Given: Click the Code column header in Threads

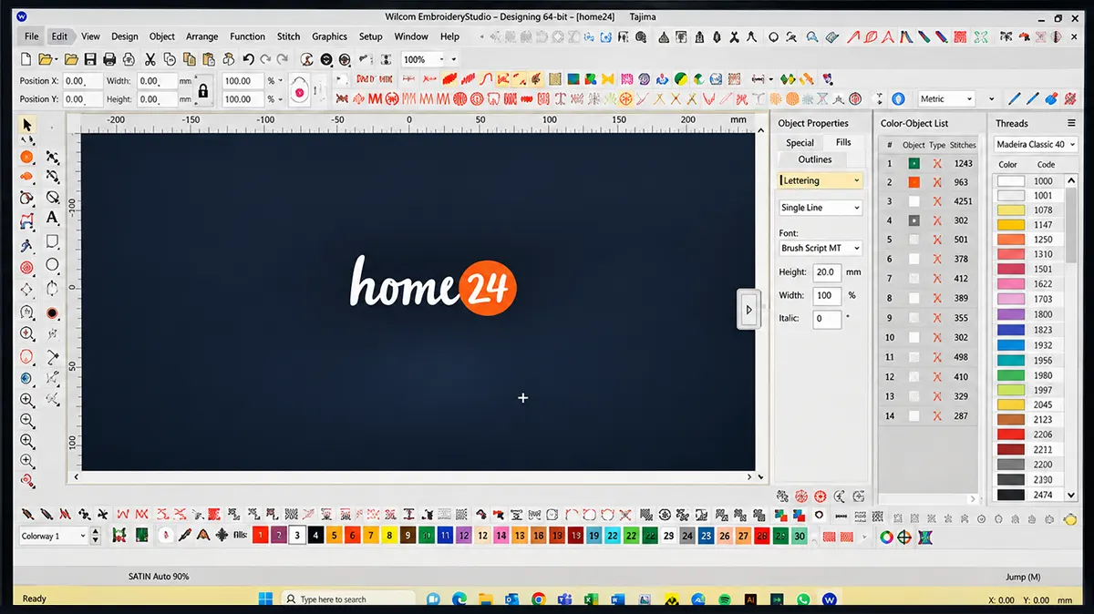Looking at the screenshot, I should click(x=1046, y=165).
